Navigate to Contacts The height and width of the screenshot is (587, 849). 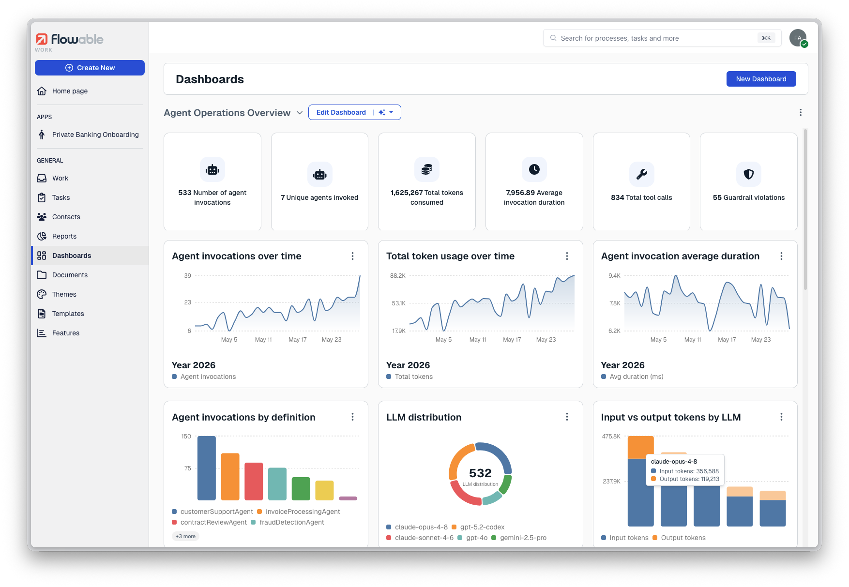90,217
